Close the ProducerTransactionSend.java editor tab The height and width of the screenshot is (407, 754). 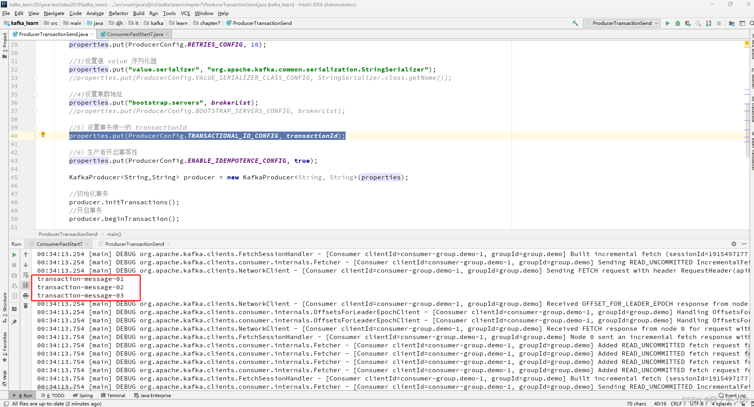click(92, 34)
